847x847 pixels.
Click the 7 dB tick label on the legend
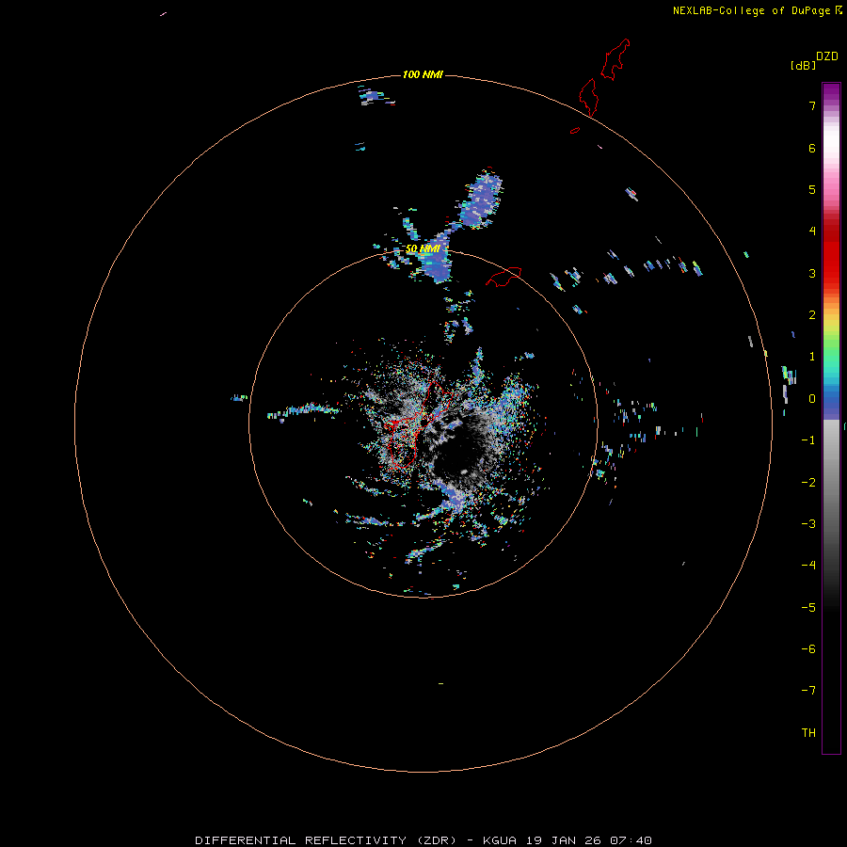[x=812, y=105]
